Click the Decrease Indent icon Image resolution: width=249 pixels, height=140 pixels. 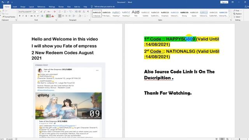pos(76,12)
